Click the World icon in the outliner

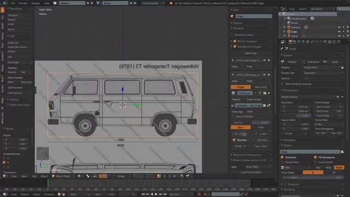pyautogui.click(x=289, y=23)
